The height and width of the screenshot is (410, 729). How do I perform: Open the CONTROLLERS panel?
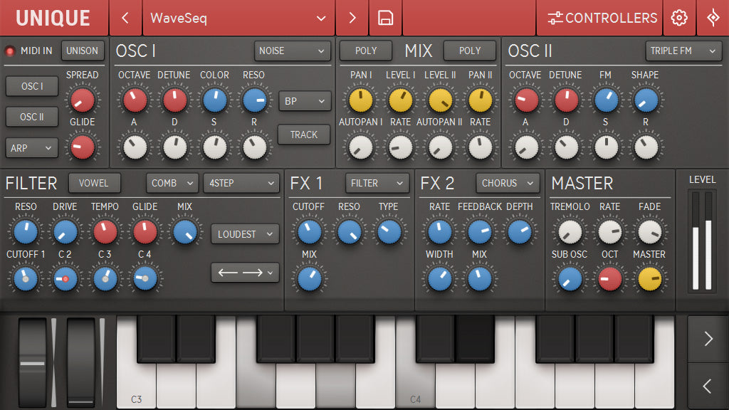click(600, 18)
